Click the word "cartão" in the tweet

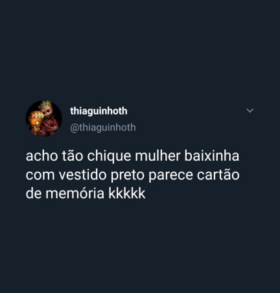tap(218, 175)
